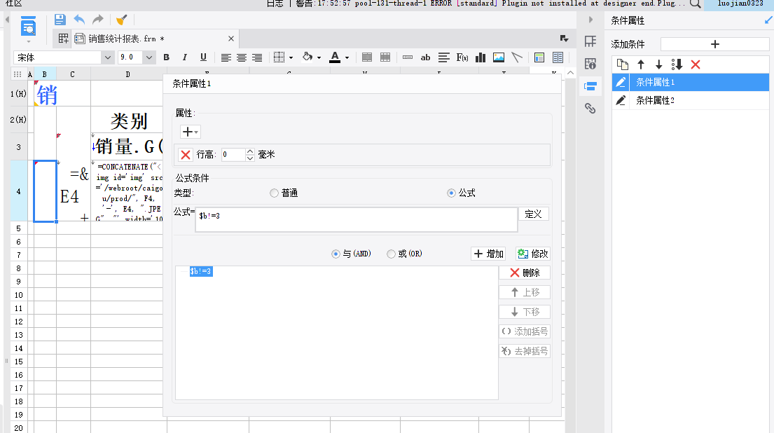Expand fill color dropdown arrow

point(319,57)
